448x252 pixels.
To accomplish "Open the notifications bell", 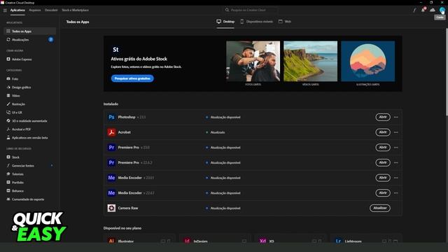I will coord(423,10).
